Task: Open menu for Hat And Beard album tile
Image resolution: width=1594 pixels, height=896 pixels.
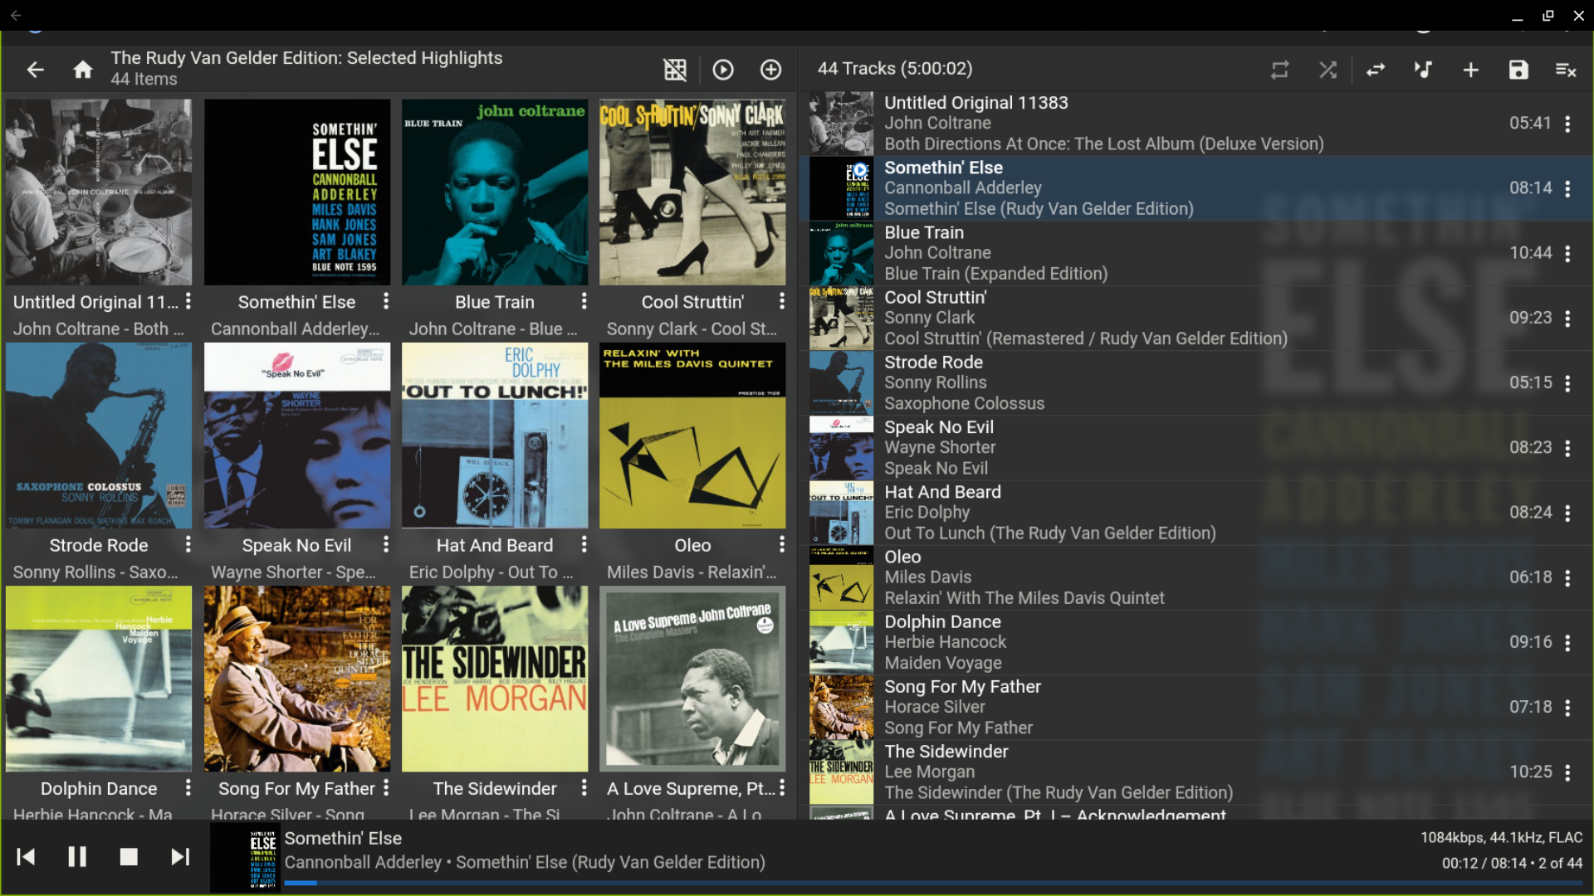Action: tap(584, 545)
